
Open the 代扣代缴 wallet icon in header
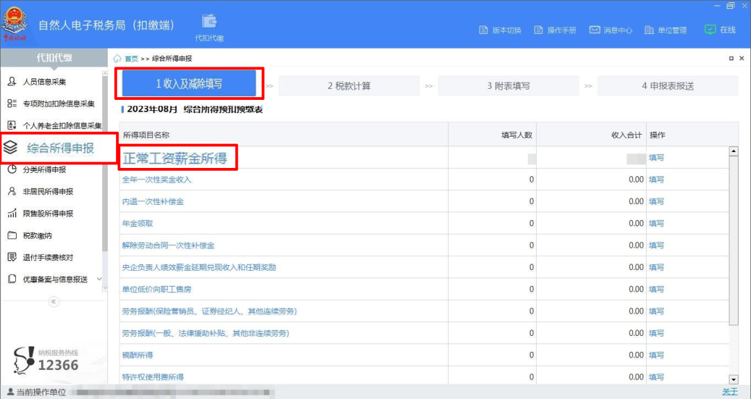209,22
